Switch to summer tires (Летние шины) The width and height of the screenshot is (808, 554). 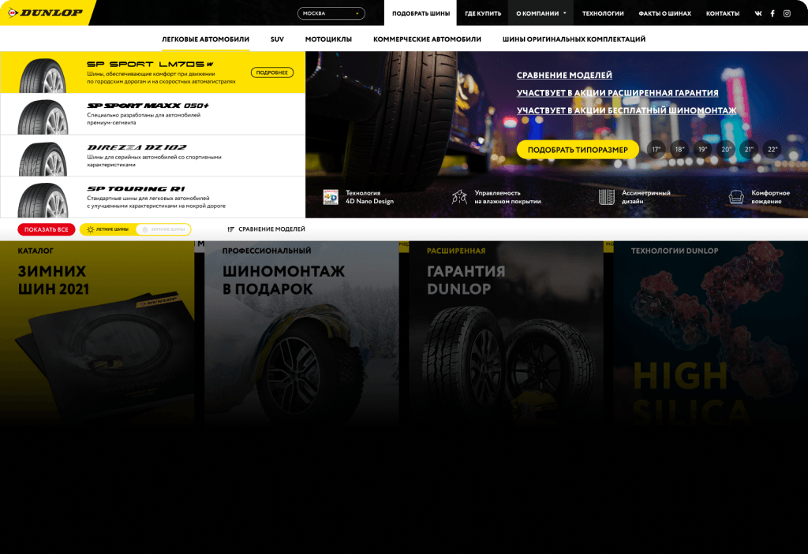107,229
